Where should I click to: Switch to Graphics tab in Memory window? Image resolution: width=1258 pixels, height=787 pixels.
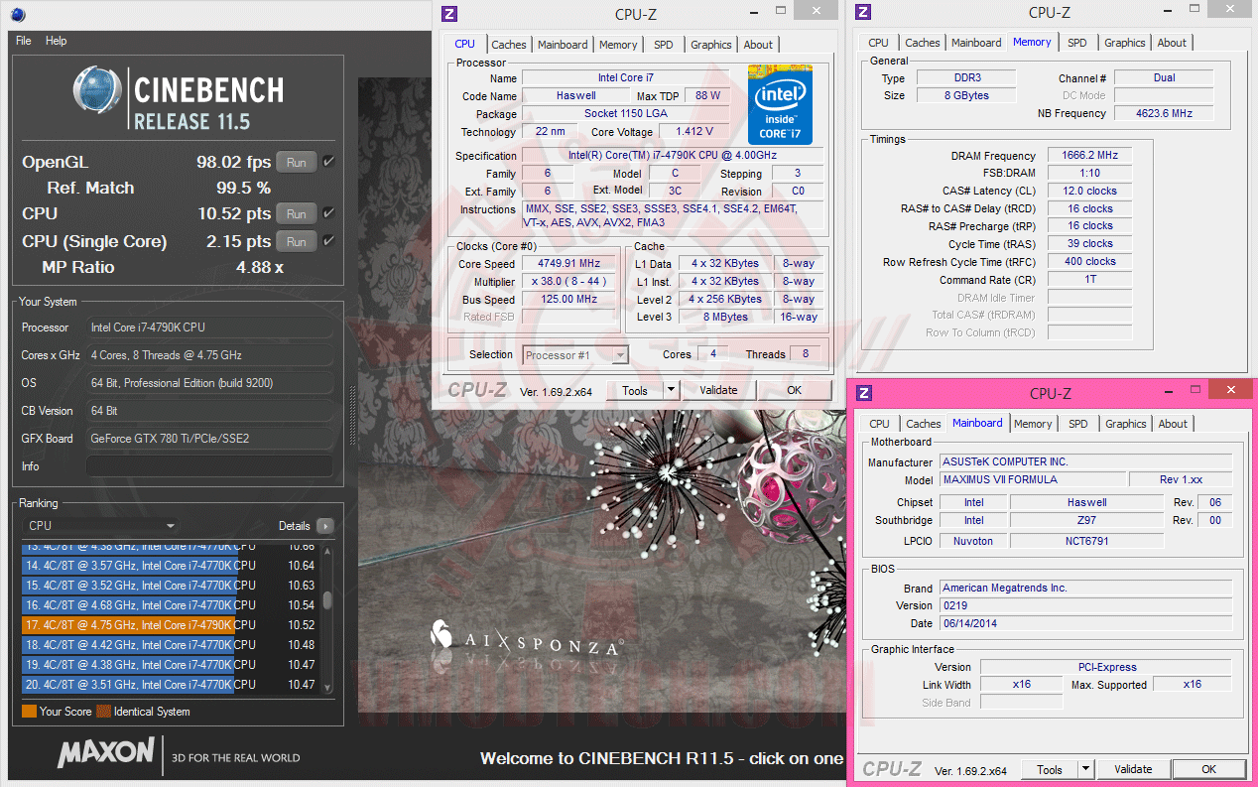coord(1125,43)
